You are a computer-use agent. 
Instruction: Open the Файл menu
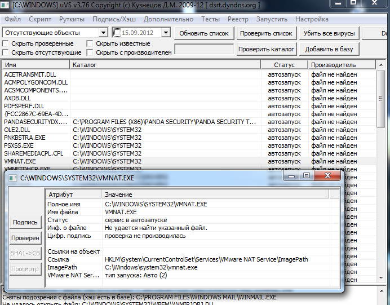(13, 19)
